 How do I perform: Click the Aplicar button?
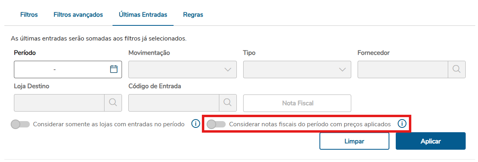430,141
